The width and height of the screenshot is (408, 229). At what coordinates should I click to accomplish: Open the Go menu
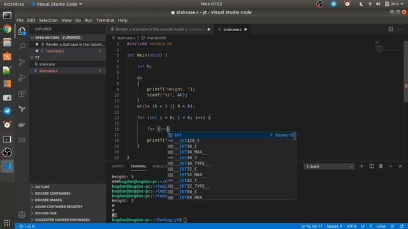78,20
